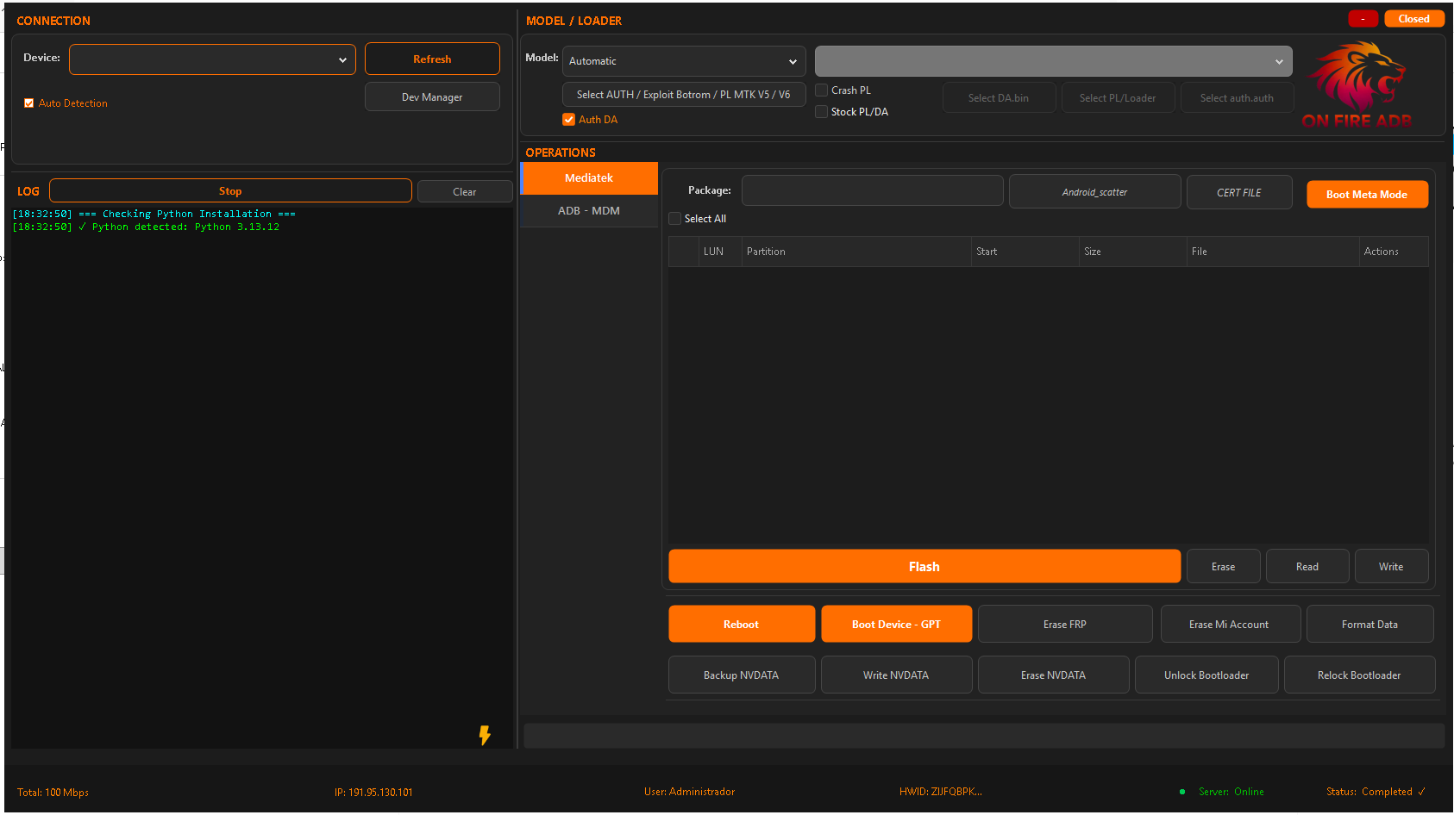Image resolution: width=1454 pixels, height=815 pixels.
Task: Click the Package input field
Action: point(873,191)
